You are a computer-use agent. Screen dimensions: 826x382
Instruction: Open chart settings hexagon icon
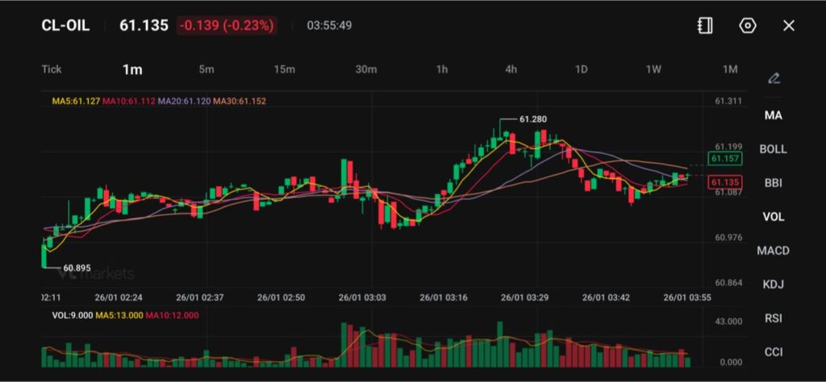click(748, 26)
